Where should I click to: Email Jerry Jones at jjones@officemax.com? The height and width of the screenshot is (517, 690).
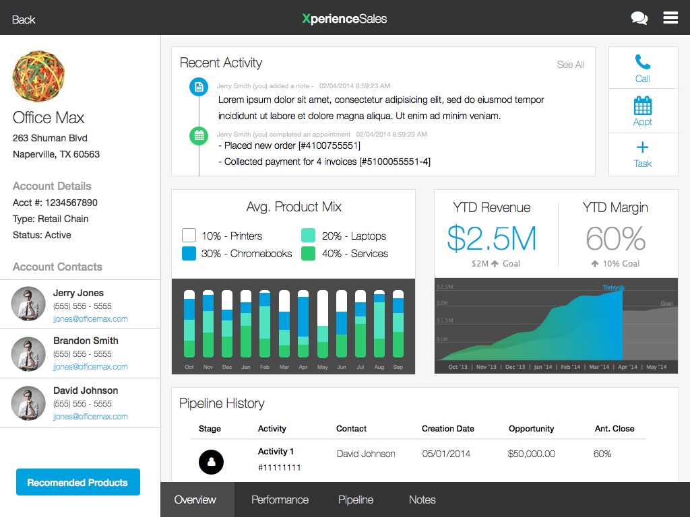point(90,318)
